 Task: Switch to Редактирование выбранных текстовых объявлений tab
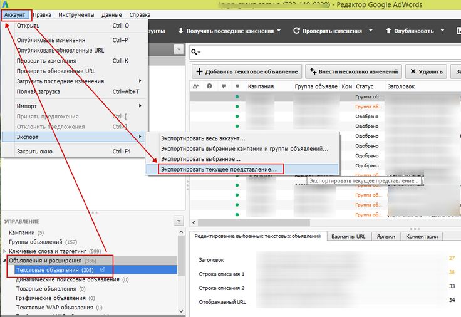(257, 236)
